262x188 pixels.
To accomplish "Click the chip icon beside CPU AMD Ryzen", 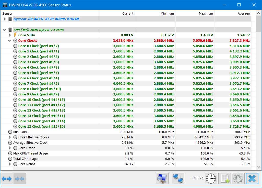I will pyautogui.click(x=10, y=30).
